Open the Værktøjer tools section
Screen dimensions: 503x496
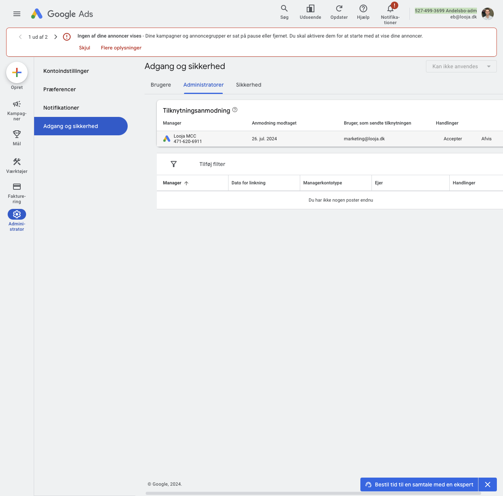point(17,166)
